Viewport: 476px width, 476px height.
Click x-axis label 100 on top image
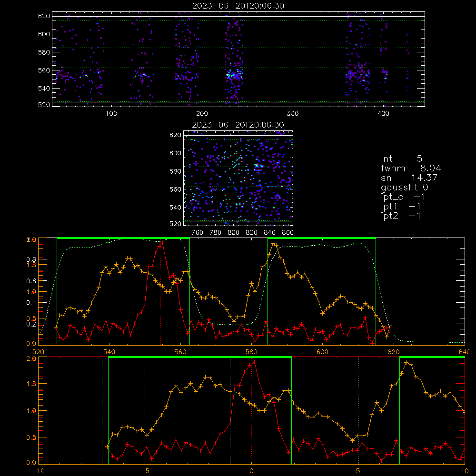tap(111, 114)
